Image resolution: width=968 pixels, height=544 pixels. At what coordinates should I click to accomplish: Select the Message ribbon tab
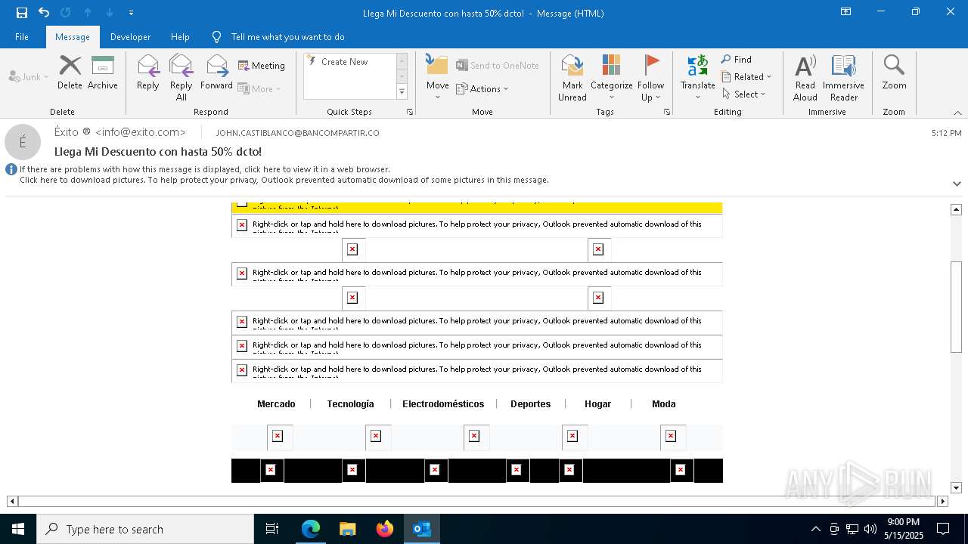point(73,37)
